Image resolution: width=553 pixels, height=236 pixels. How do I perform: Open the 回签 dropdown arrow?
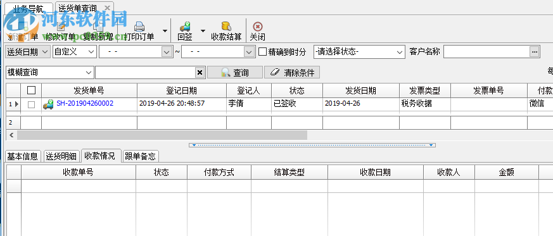[x=203, y=31]
